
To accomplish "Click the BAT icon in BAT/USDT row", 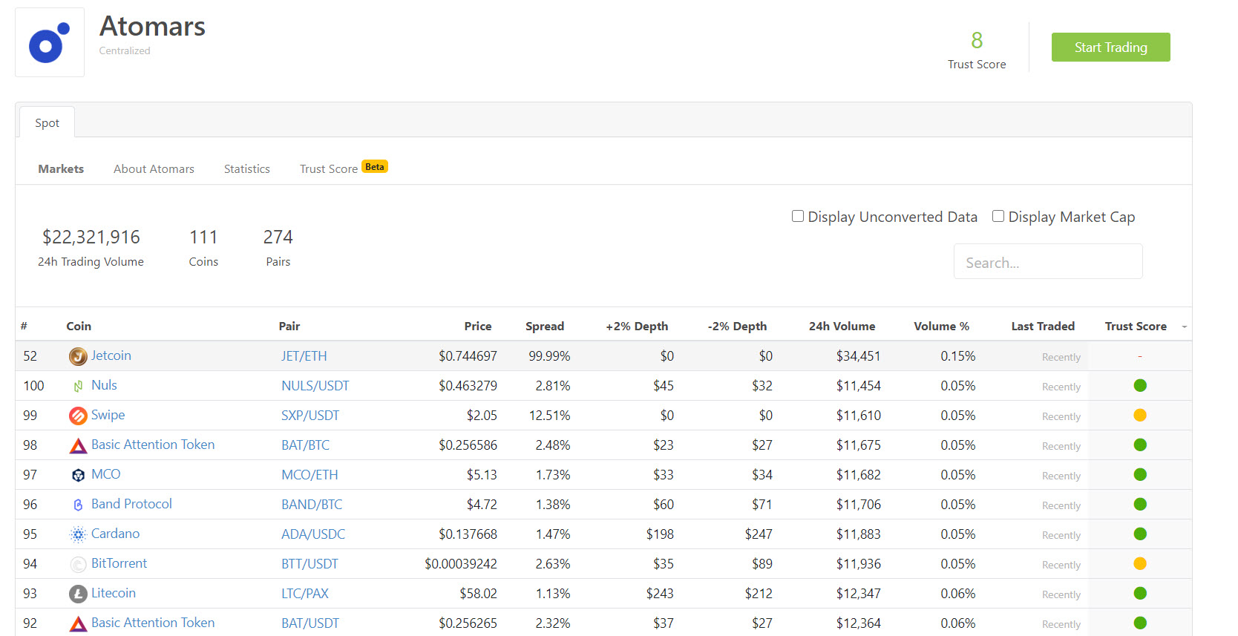I will click(78, 623).
